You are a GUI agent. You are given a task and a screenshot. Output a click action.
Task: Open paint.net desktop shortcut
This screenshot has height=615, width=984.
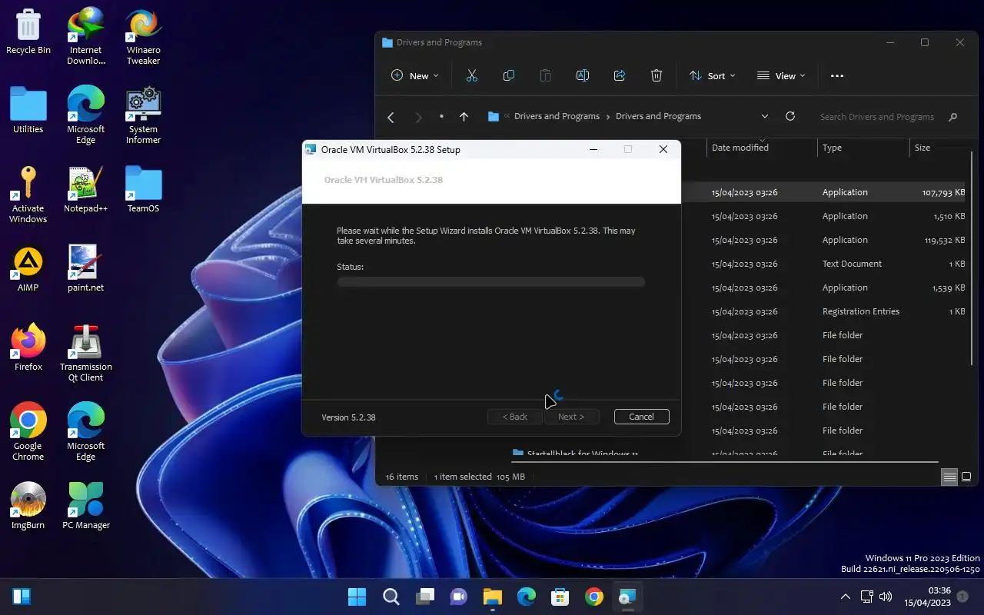(x=86, y=269)
